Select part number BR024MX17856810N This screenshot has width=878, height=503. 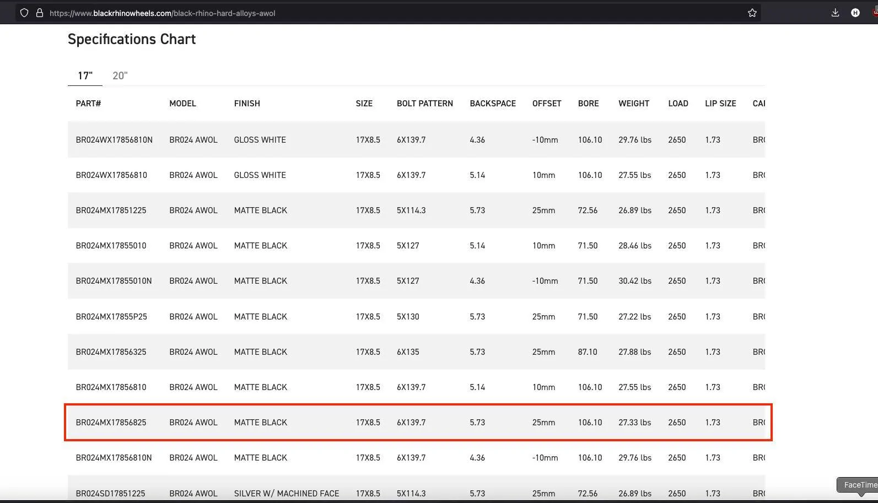pos(114,458)
